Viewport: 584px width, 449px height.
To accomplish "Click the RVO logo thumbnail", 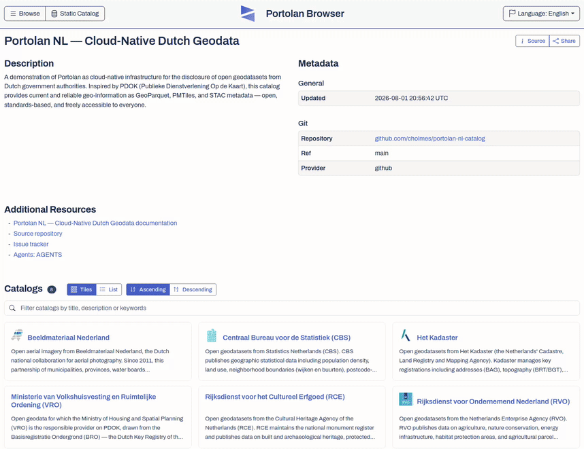I will coord(406,399).
